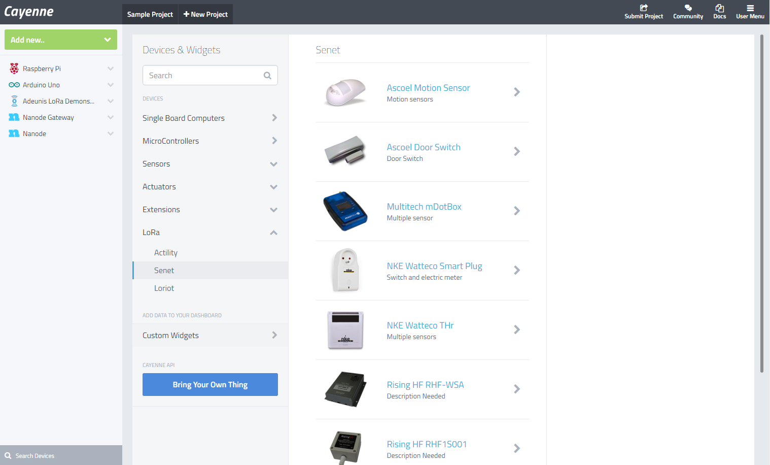This screenshot has height=465, width=770.
Task: Open arrow for NKE Watteco Smart Plug
Action: coord(517,270)
